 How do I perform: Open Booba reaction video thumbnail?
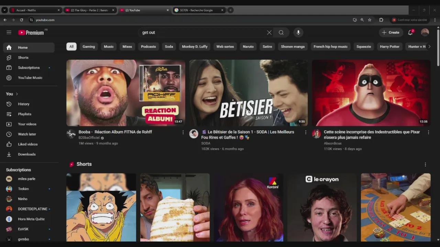click(125, 93)
